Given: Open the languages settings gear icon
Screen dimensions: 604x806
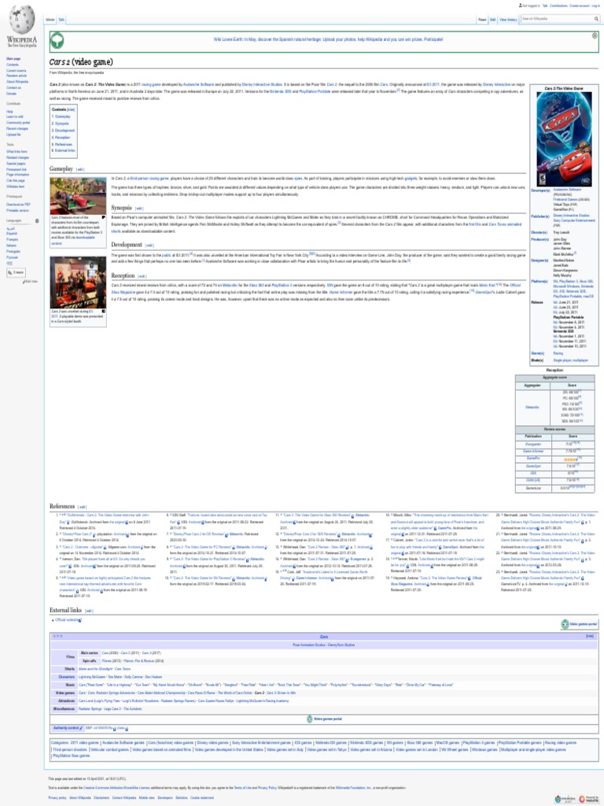Looking at the screenshot, I should click(x=37, y=221).
